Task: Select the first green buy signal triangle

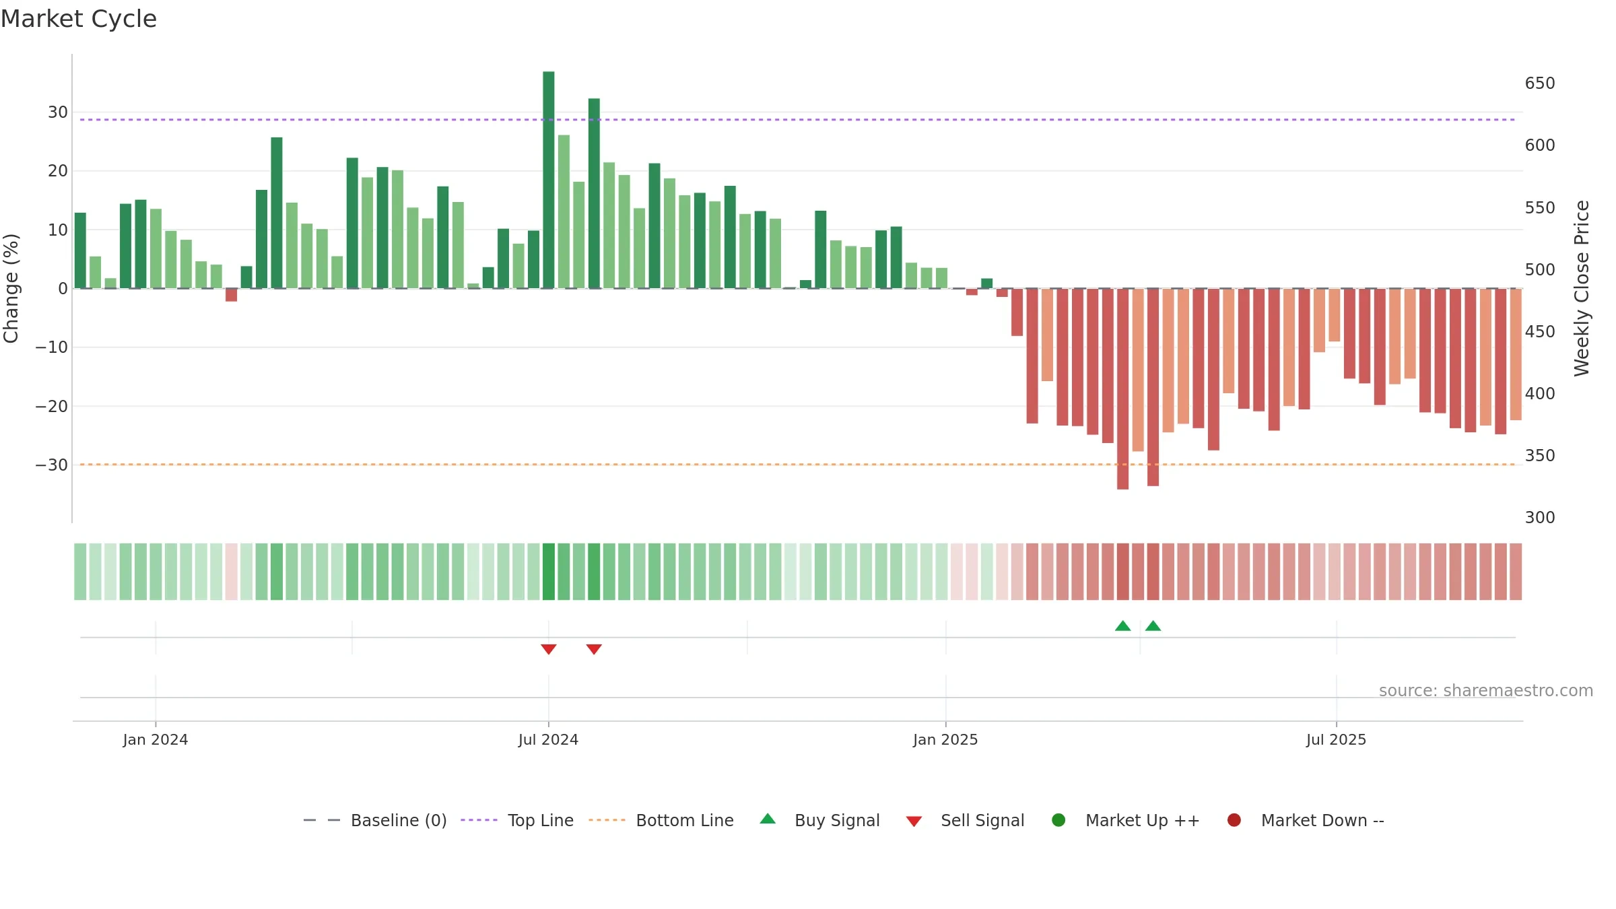Action: click(1122, 626)
